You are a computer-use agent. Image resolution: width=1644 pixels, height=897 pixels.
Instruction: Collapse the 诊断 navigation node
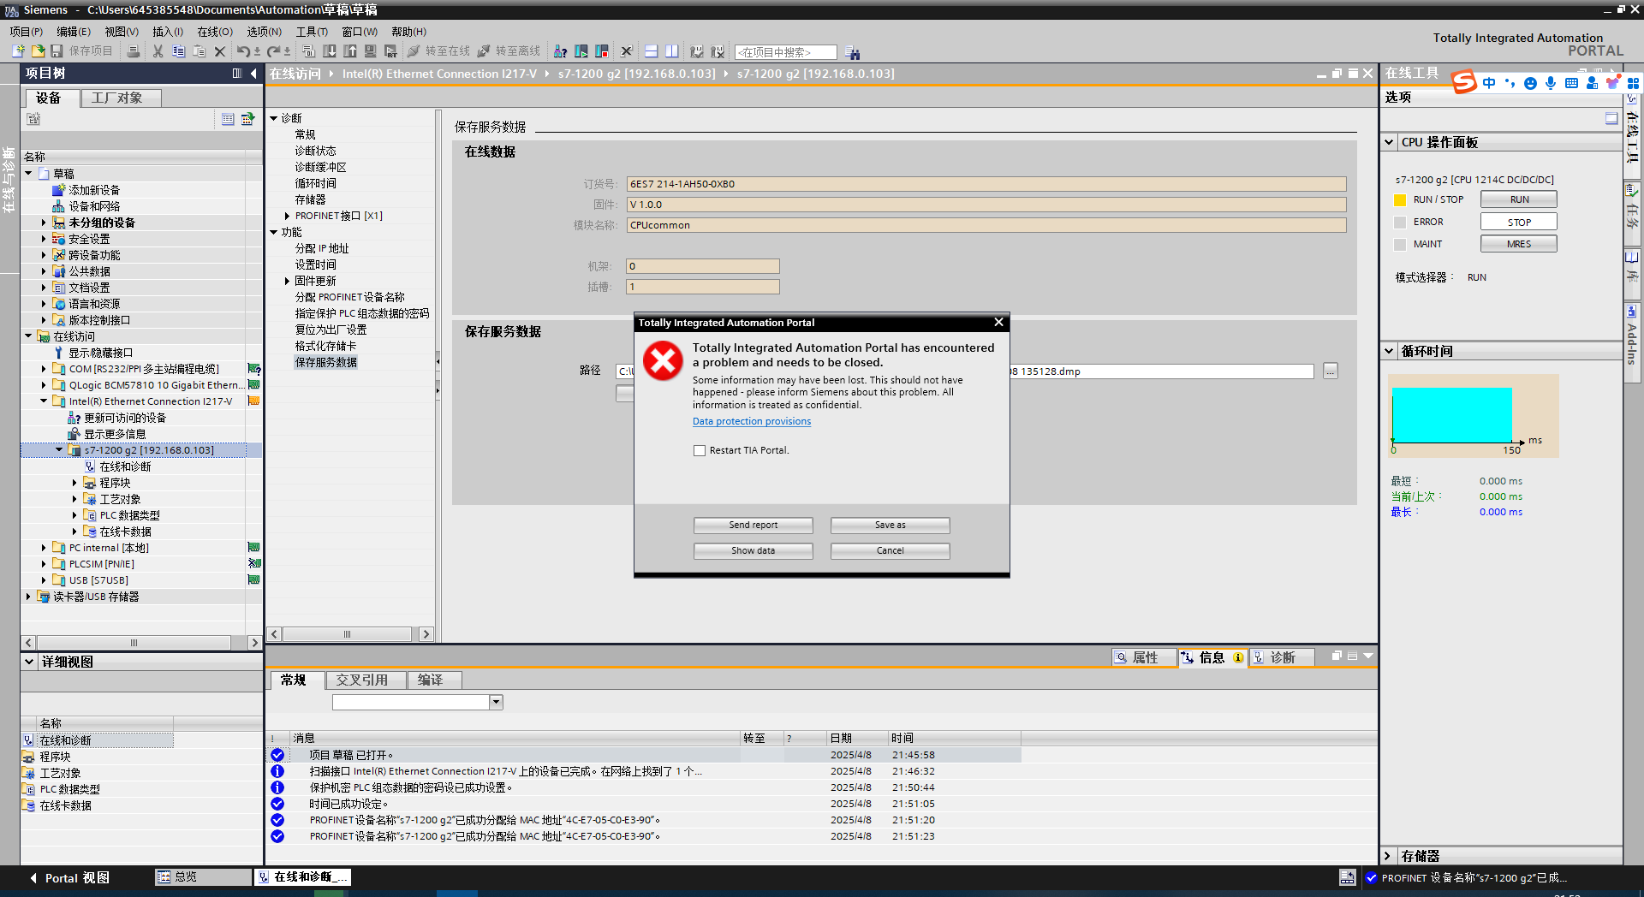click(274, 118)
